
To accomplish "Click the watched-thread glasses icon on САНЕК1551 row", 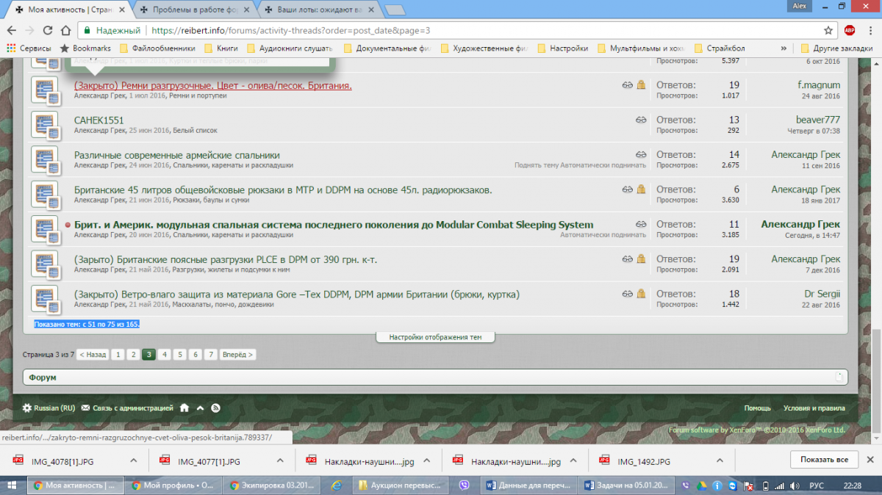I will coord(641,120).
